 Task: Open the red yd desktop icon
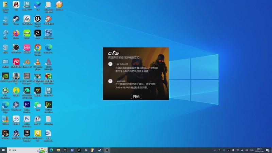click(16, 63)
